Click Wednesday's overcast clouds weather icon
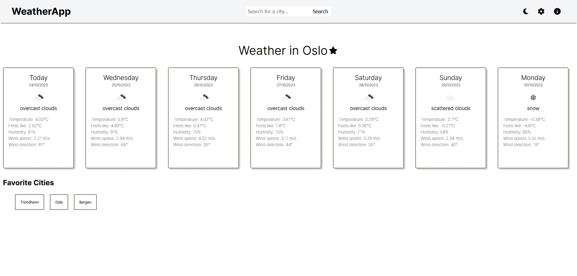 point(121,97)
